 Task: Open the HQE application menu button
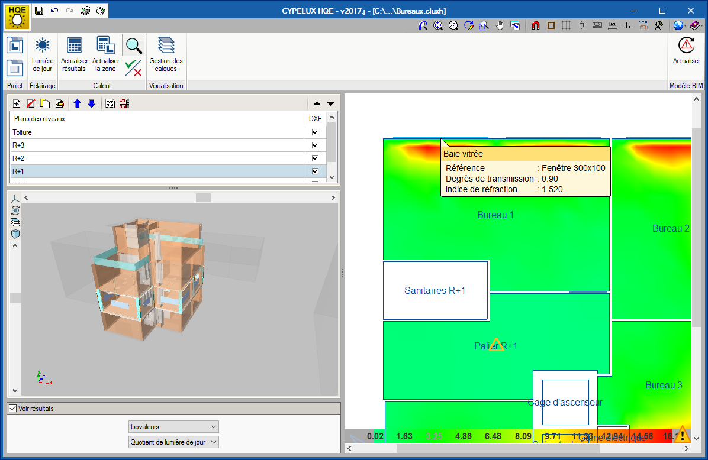pos(17,17)
